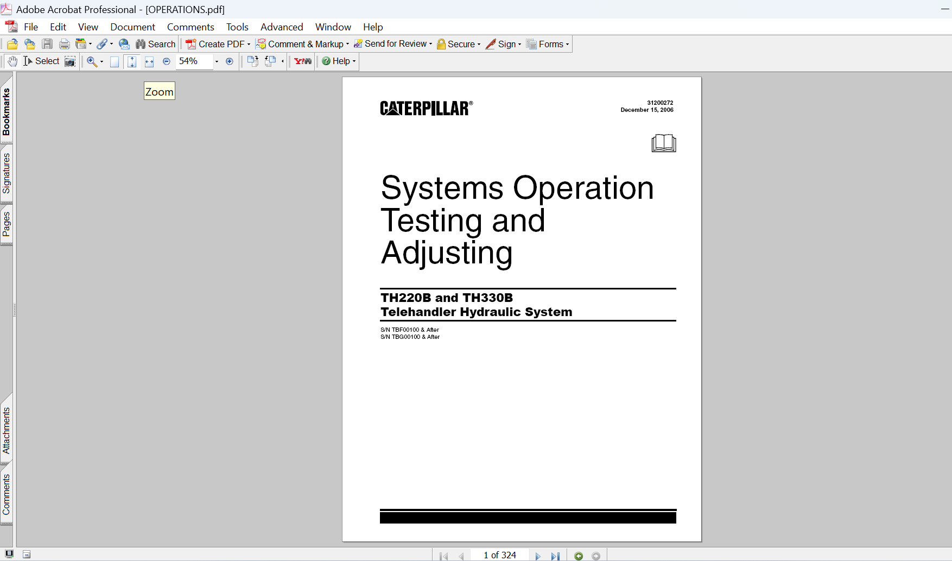Click the Organizer folder with globe icon
Screen dimensions: 952x561
coord(30,44)
